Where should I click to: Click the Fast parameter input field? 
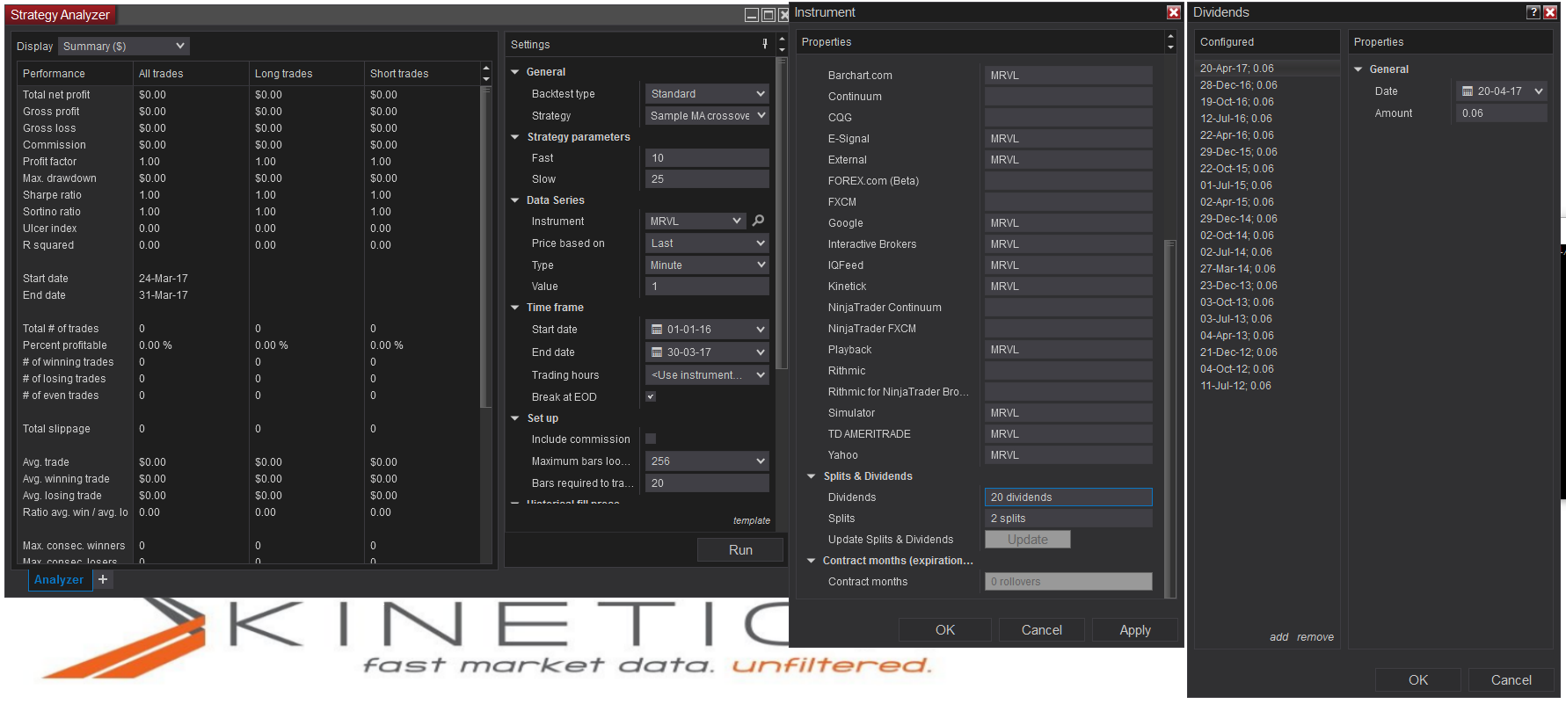pyautogui.click(x=707, y=158)
